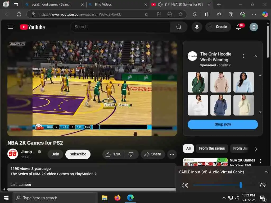The width and height of the screenshot is (271, 203).
Task: Start voice search with the microphone icon
Action: point(197,27)
